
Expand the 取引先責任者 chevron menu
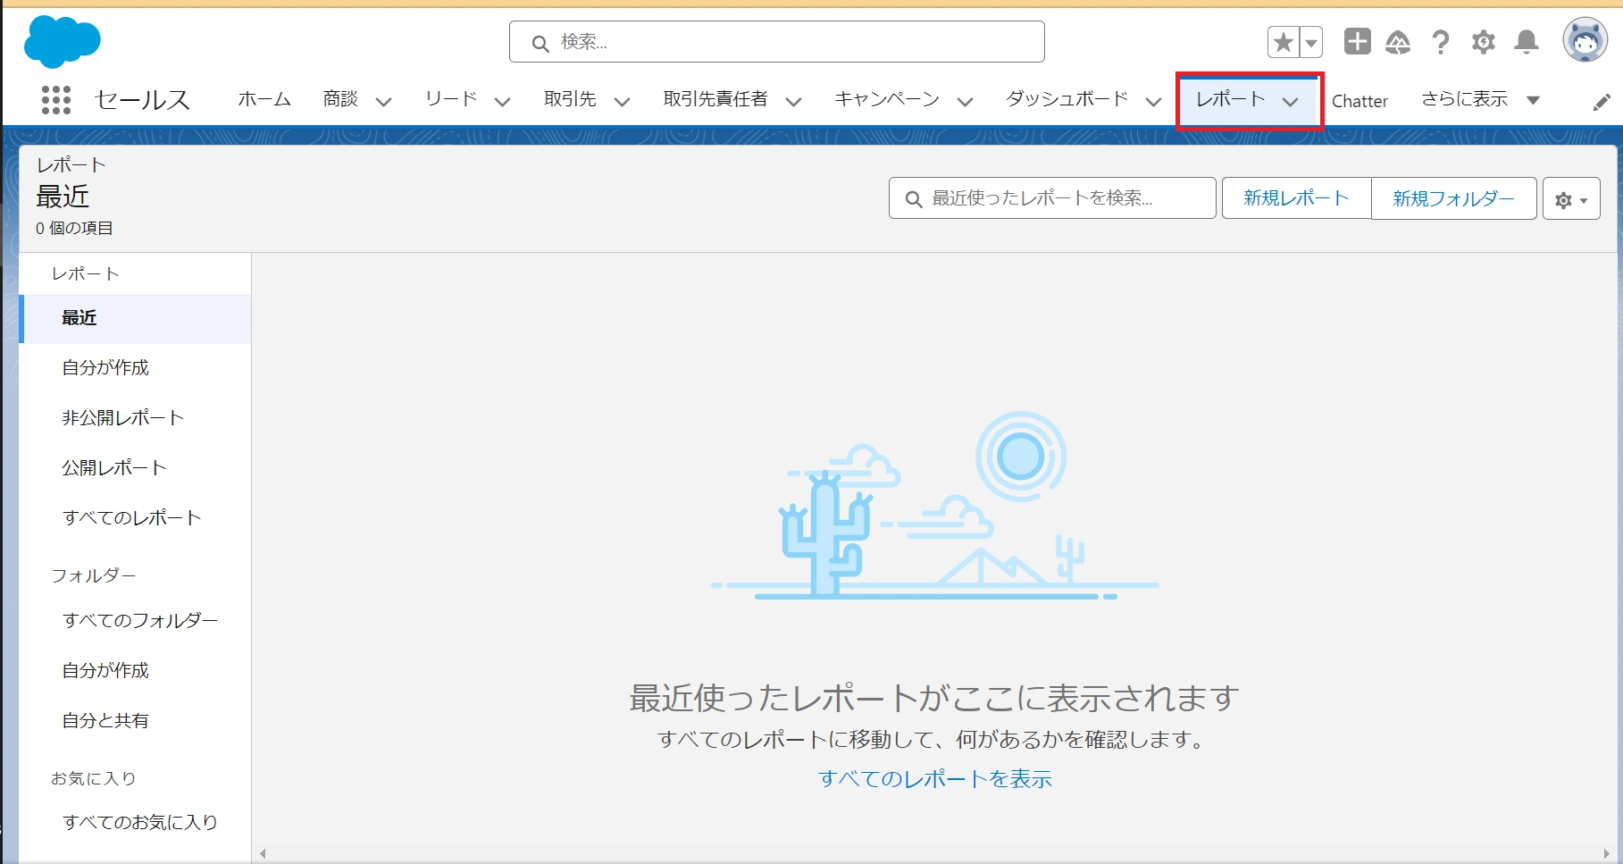tap(792, 102)
